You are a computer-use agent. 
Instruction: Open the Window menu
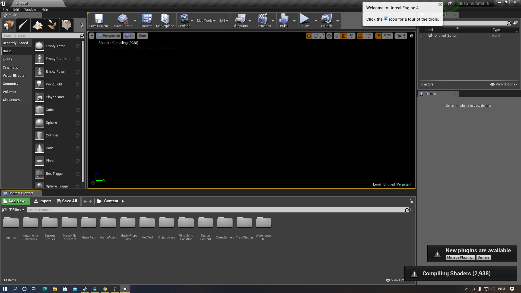pos(30,9)
